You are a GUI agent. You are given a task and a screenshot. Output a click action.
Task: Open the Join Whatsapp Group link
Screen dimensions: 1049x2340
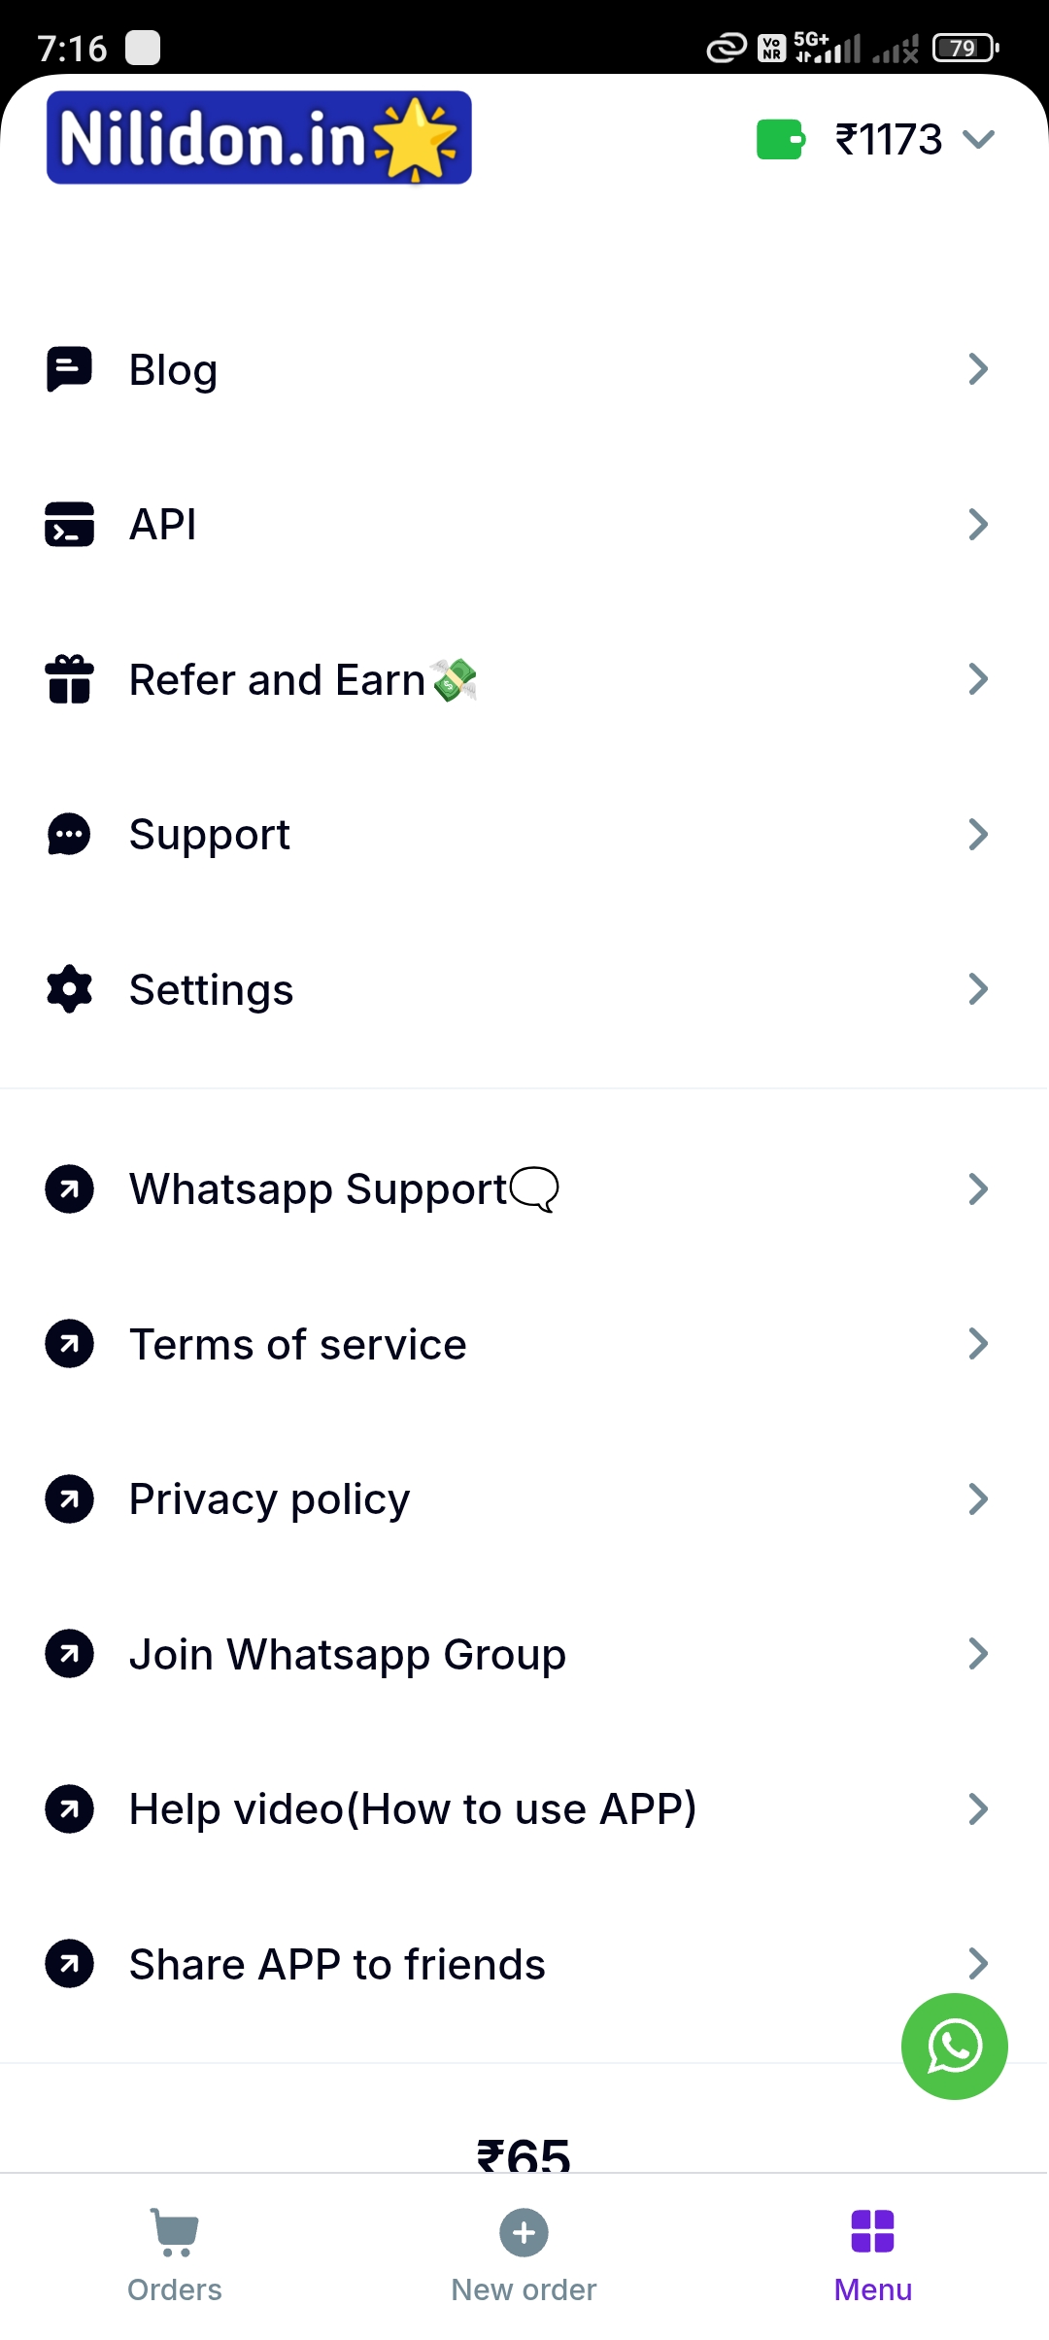pyautogui.click(x=347, y=1654)
